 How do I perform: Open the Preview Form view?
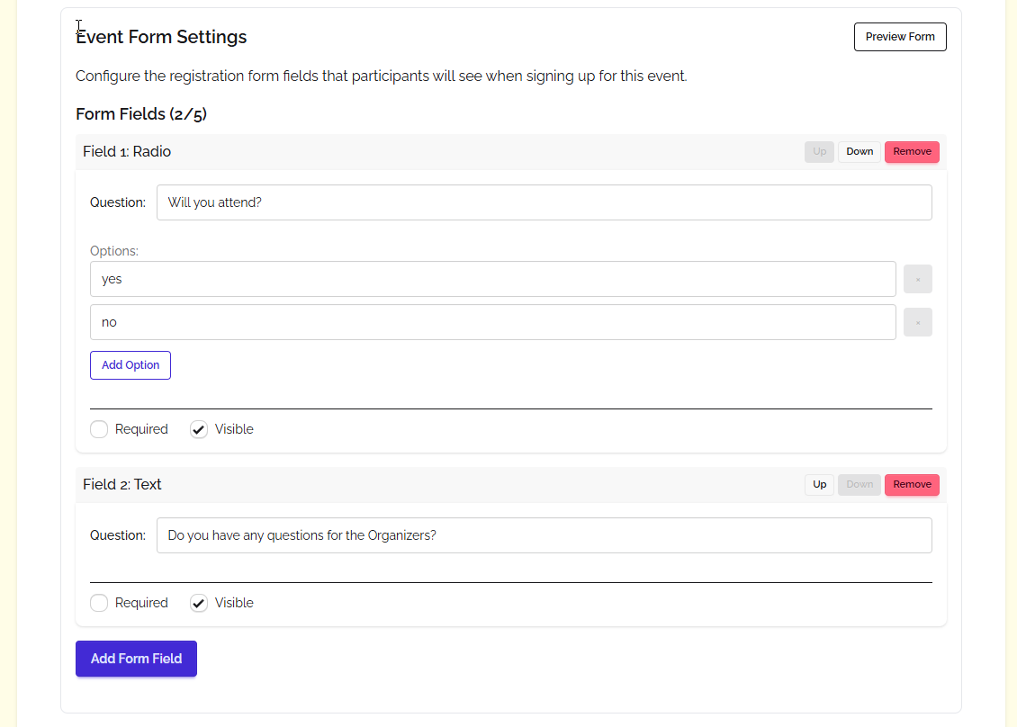pyautogui.click(x=900, y=37)
